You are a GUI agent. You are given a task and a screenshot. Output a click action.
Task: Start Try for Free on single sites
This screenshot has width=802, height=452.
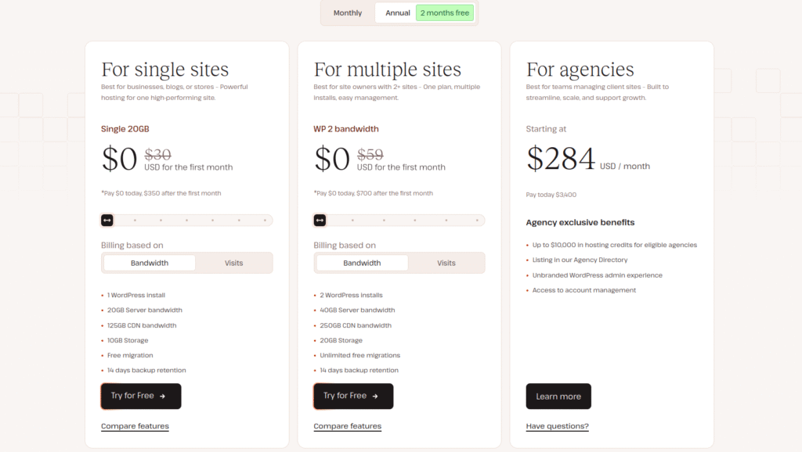[x=141, y=396]
